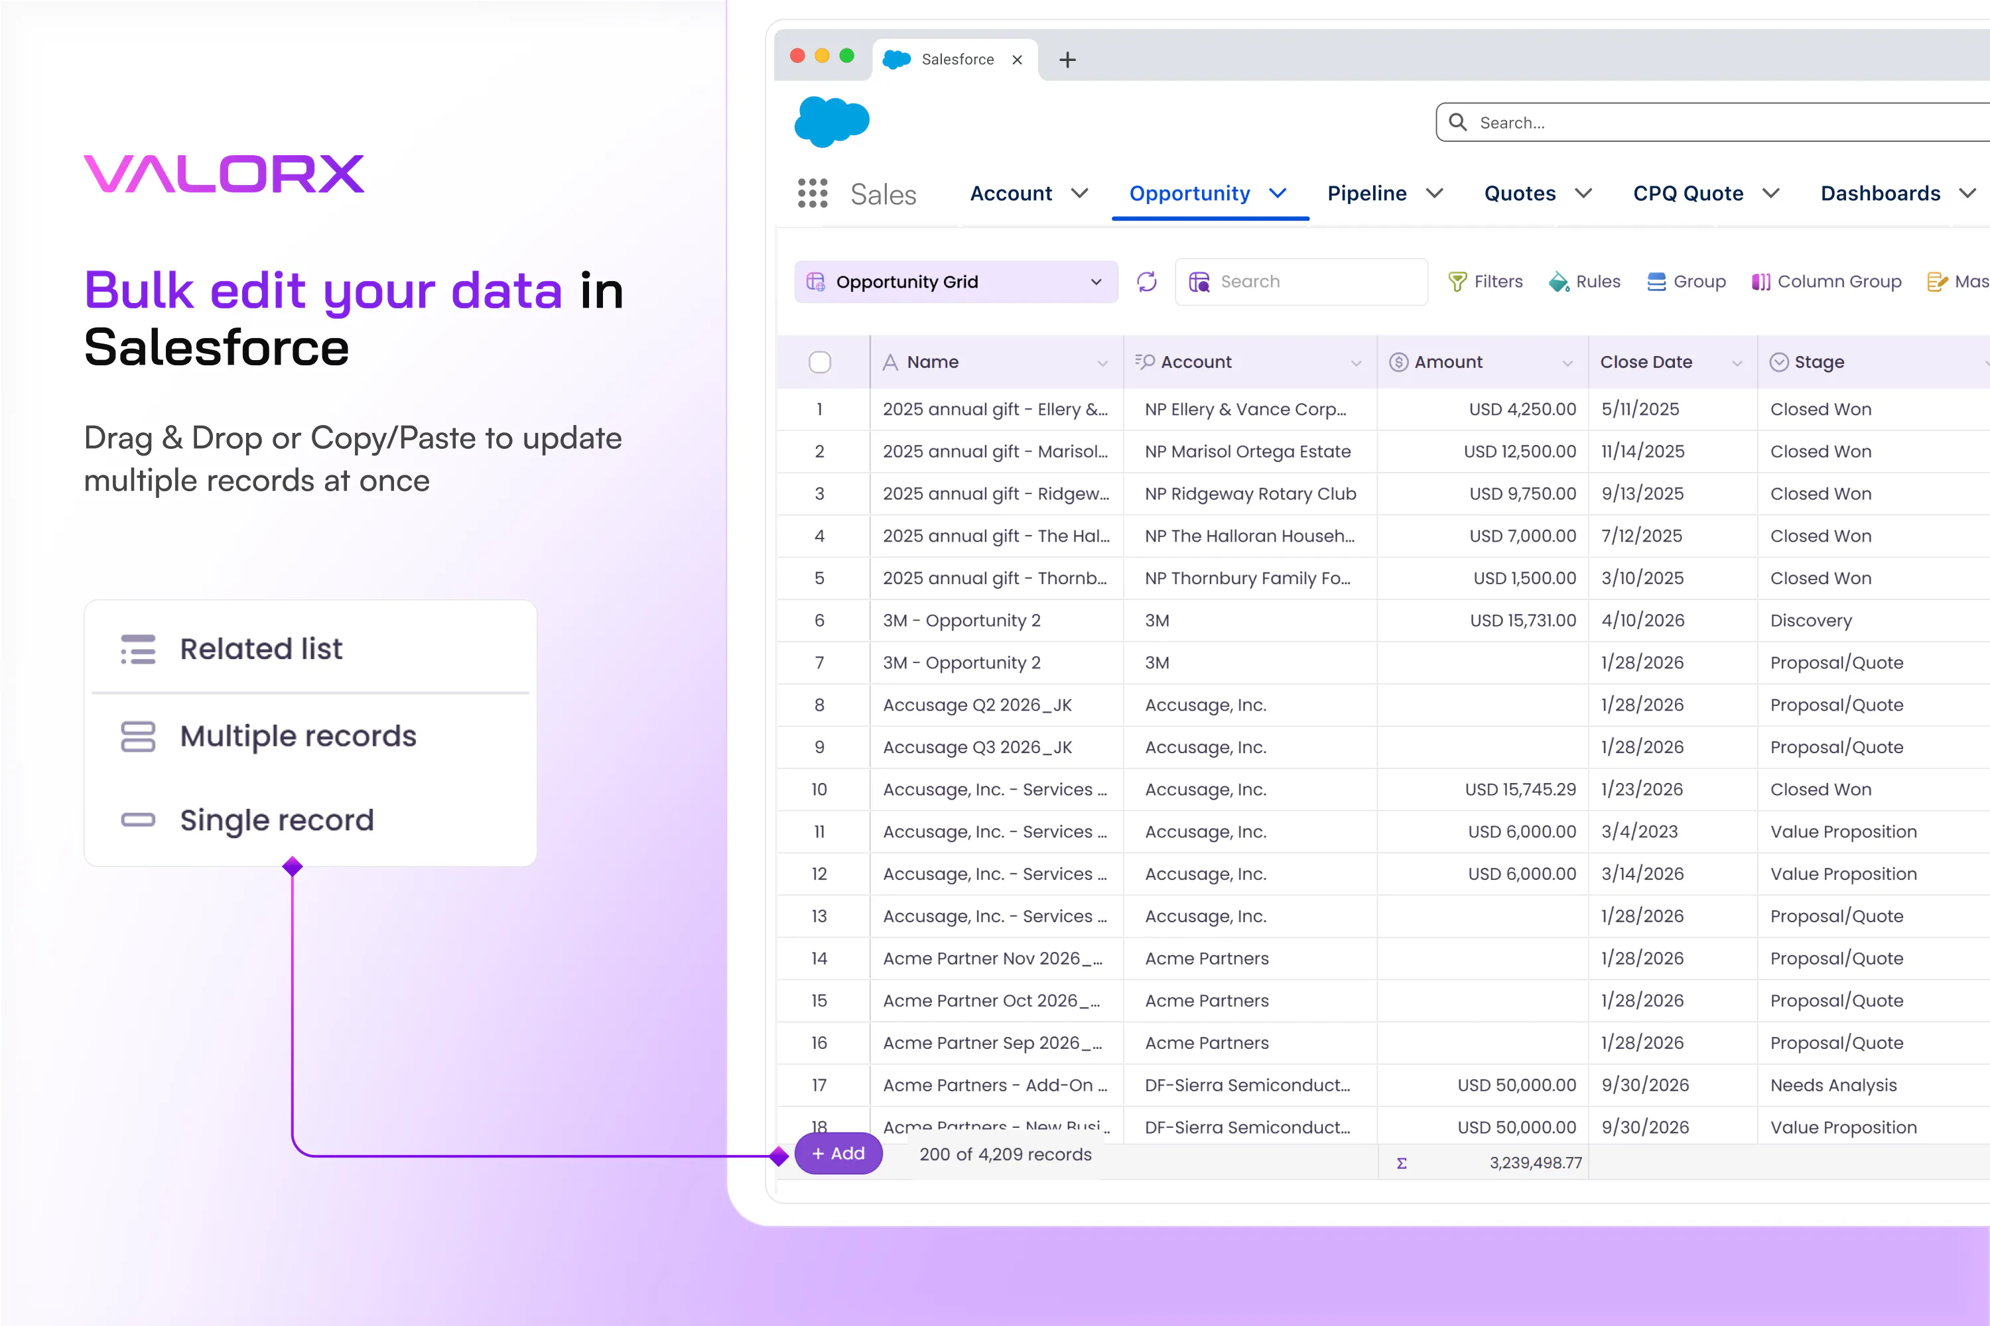The width and height of the screenshot is (1990, 1326).
Task: Open the Opportunity Grid view dropdown
Action: pos(956,282)
